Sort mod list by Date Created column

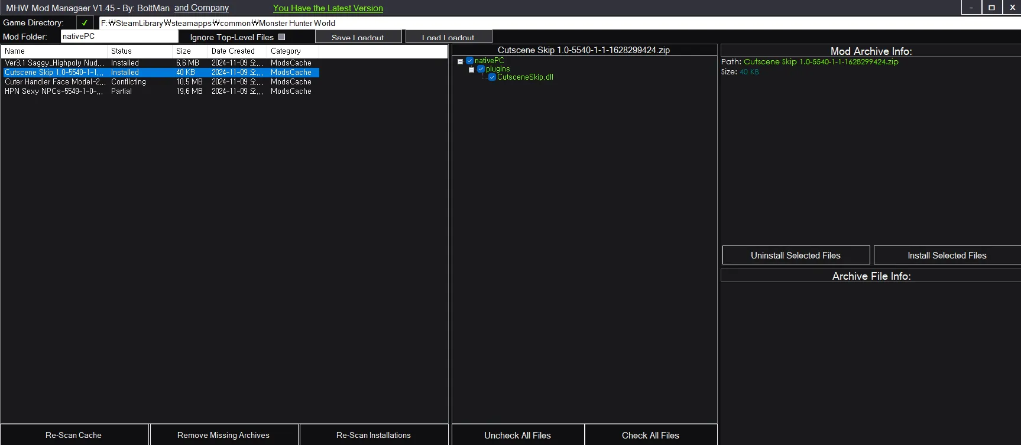(236, 51)
